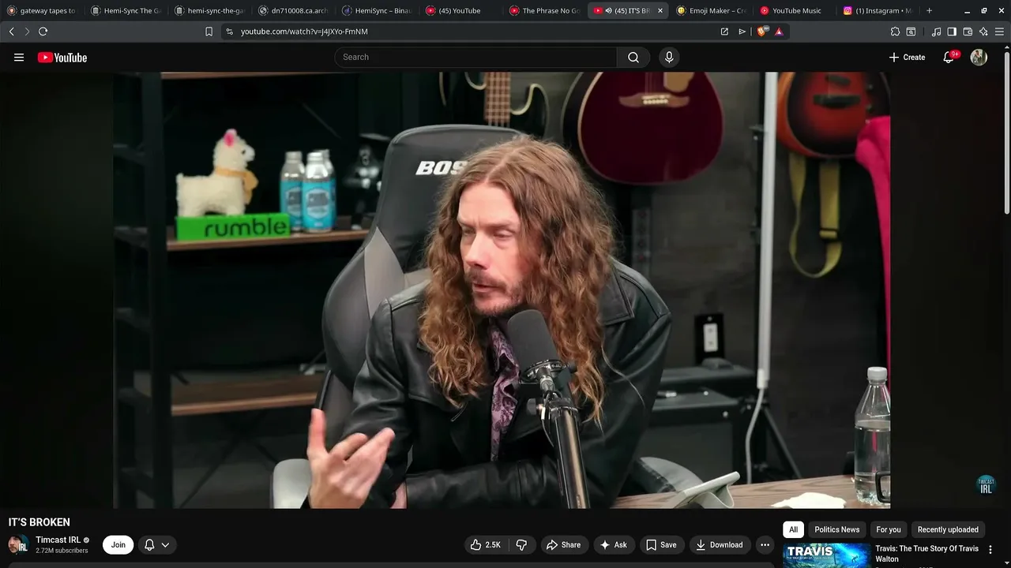Screen dimensions: 1011x568
Task: Save video to playlist
Action: pos(661,544)
